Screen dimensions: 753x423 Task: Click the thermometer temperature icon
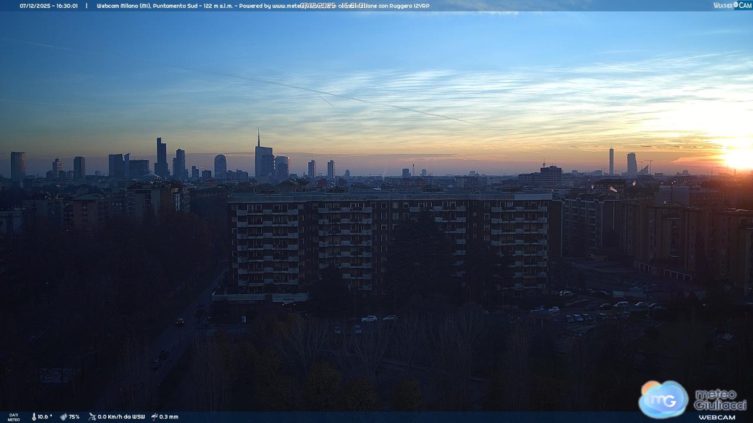coord(34,417)
